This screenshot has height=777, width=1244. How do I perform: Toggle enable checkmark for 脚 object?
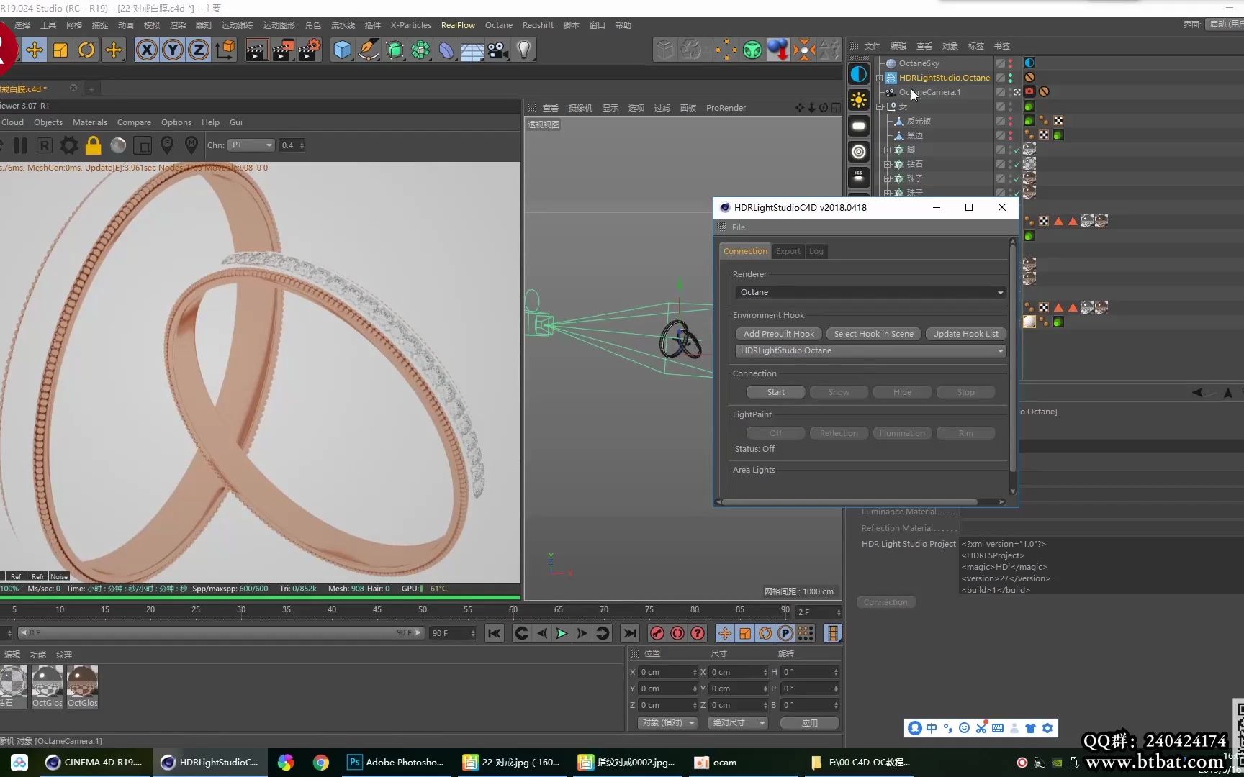tap(1017, 150)
